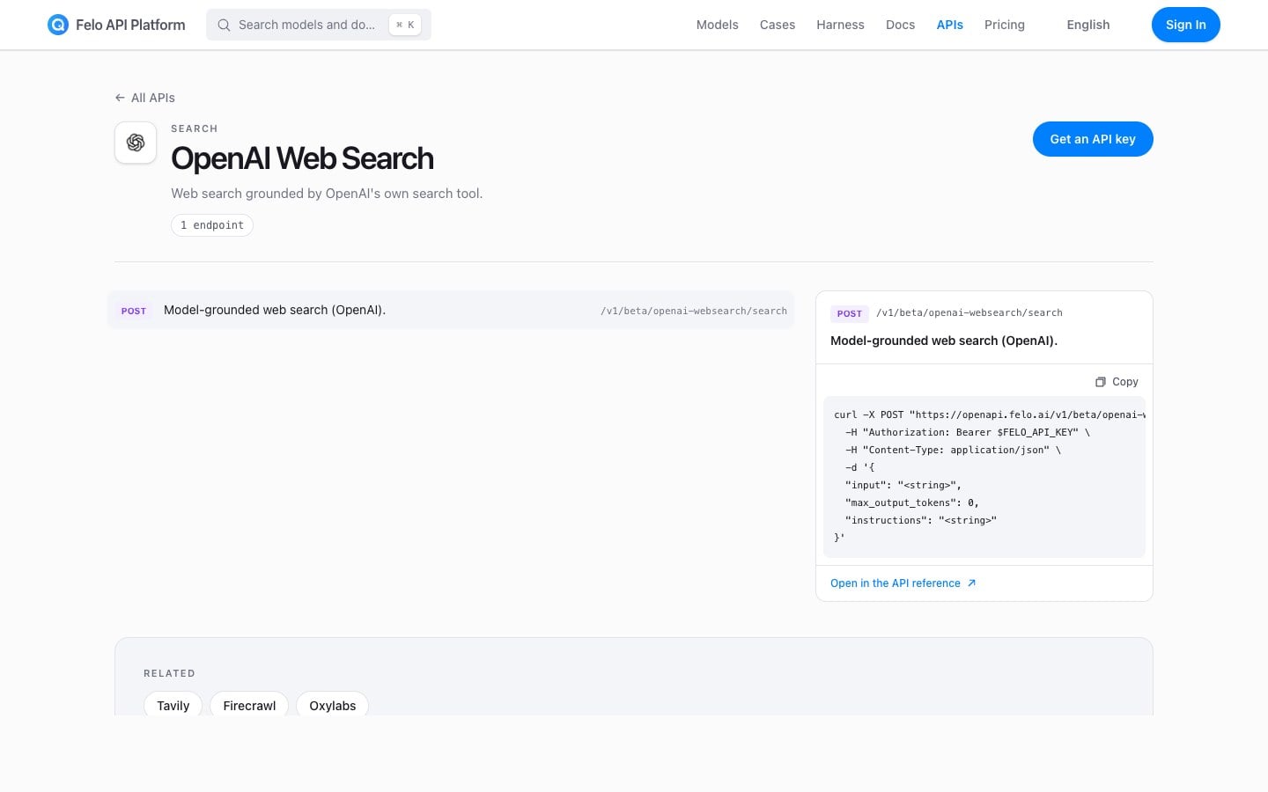This screenshot has height=792, width=1268.
Task: Go back to All APIs
Action: pos(145,98)
